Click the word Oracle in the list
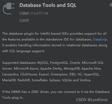The height and width of the screenshot is (104, 112). pyautogui.click(x=75, y=63)
